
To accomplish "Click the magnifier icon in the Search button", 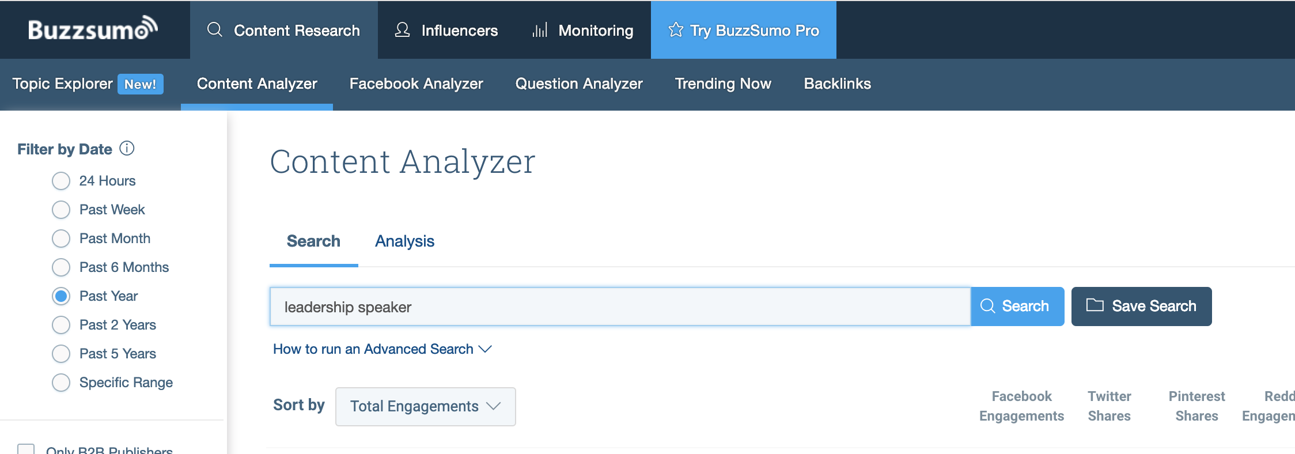I will coord(987,306).
